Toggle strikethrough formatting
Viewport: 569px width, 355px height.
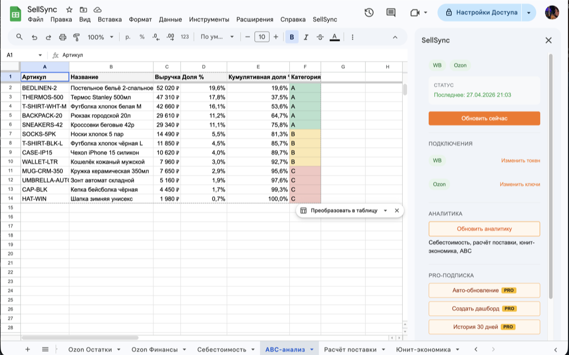coord(320,37)
